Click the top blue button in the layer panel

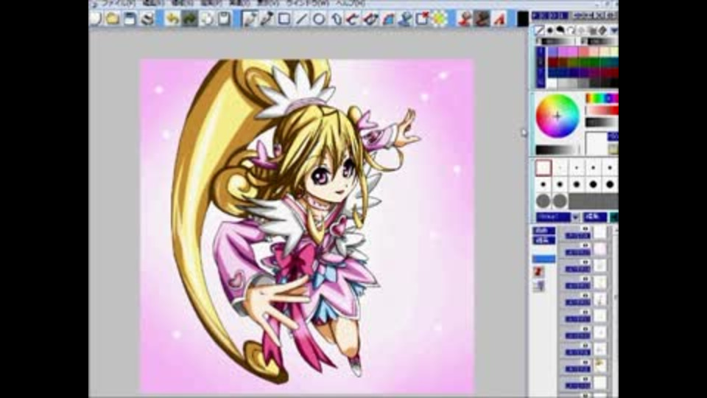(544, 231)
